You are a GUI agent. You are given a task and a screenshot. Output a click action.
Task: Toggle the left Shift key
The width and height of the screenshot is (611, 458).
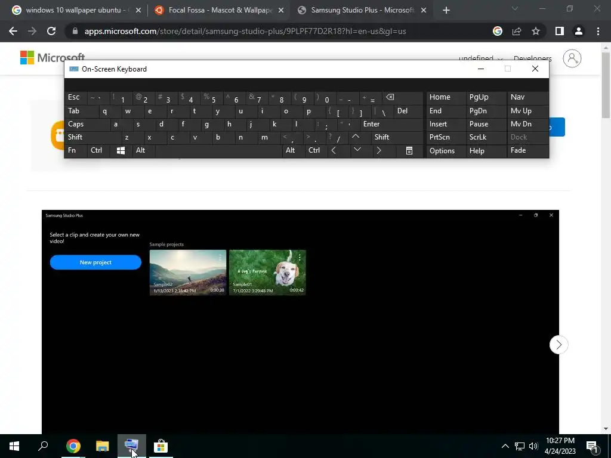click(x=92, y=137)
